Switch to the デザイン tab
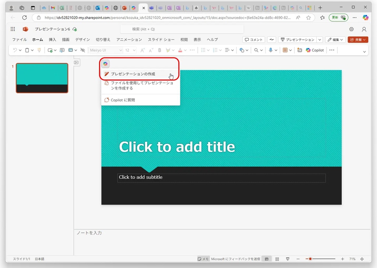Image resolution: width=377 pixels, height=268 pixels. tap(82, 40)
